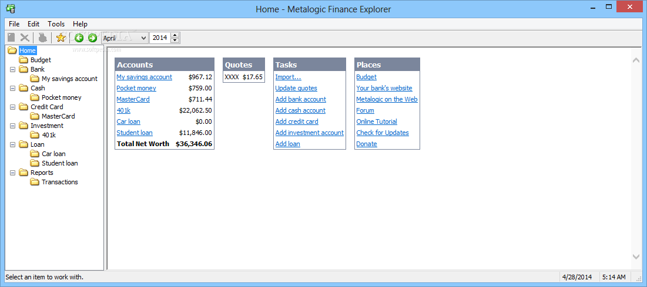Click the Add loan link
The width and height of the screenshot is (647, 287).
pyautogui.click(x=287, y=143)
